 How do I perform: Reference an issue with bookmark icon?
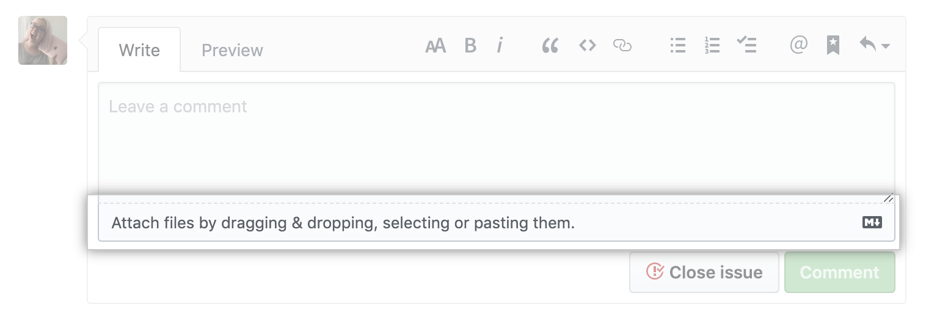(x=833, y=45)
